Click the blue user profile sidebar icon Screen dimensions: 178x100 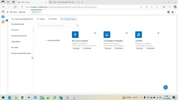tap(3, 17)
